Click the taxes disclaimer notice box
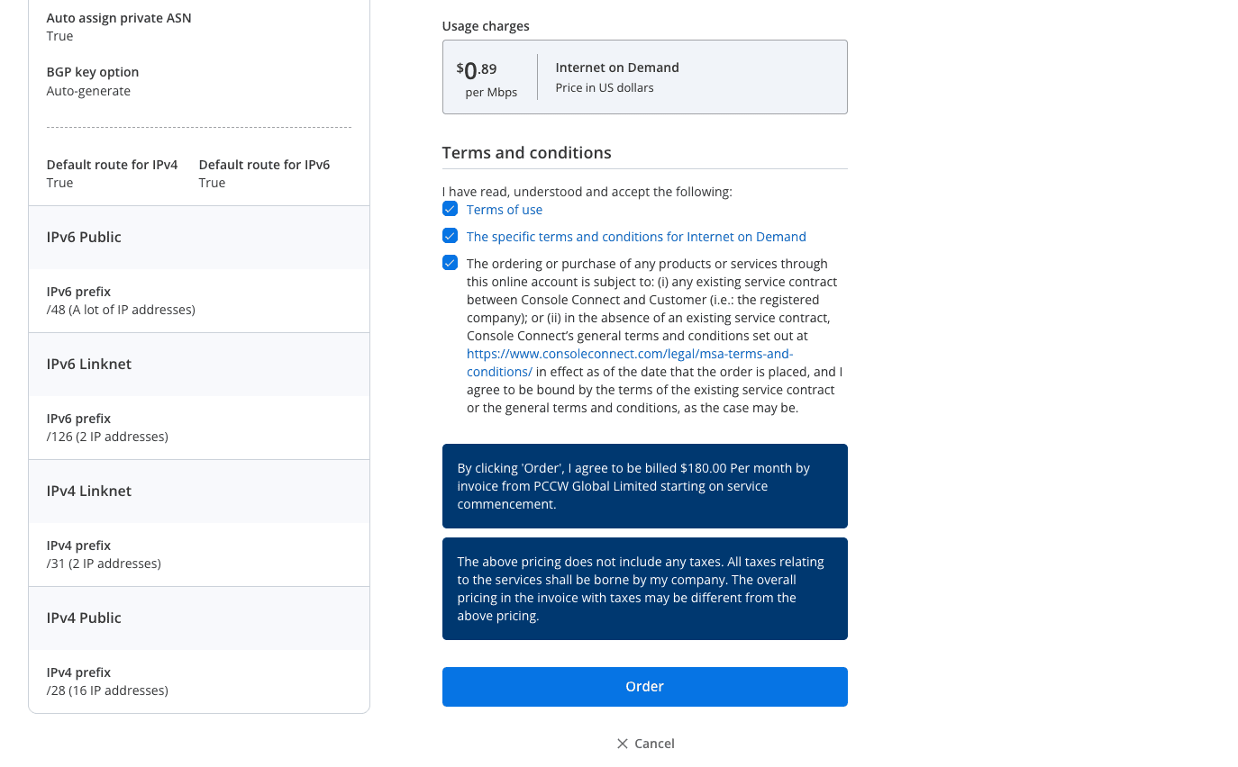Image resolution: width=1238 pixels, height=767 pixels. [x=645, y=589]
